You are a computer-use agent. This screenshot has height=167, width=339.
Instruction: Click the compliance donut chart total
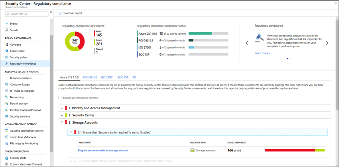[75, 41]
